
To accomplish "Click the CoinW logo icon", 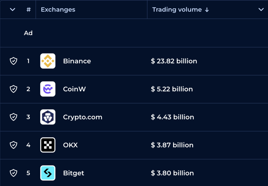I will [x=48, y=89].
